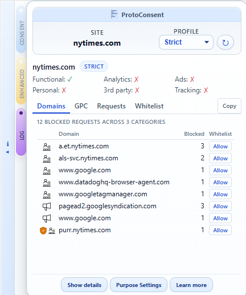Open the CONSENT side tab
This screenshot has width=246, height=295.
click(x=21, y=30)
